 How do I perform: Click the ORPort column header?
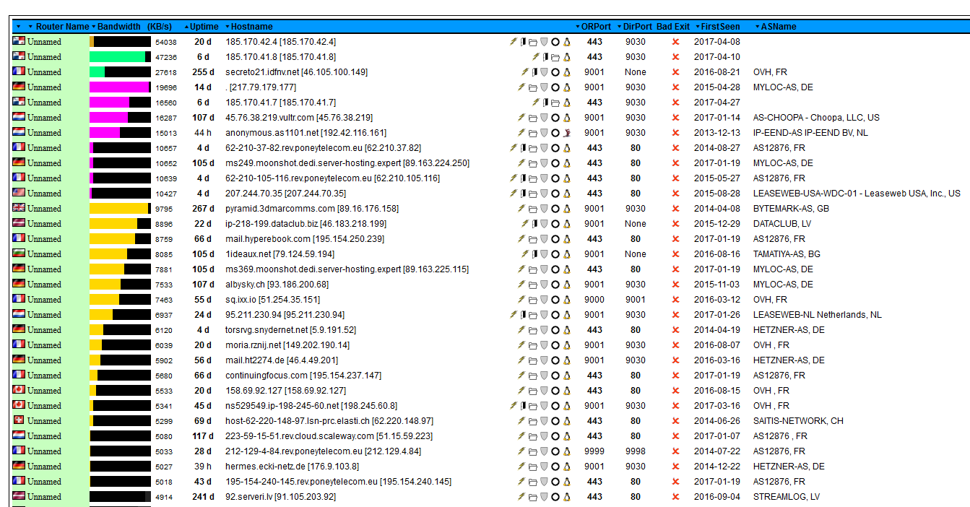tap(596, 27)
